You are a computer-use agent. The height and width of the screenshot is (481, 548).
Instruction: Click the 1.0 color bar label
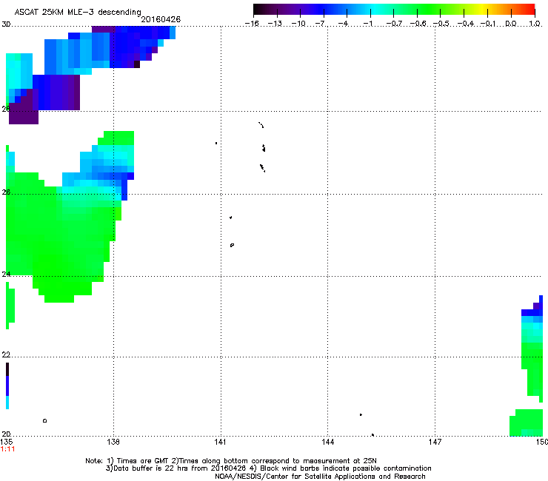535,24
